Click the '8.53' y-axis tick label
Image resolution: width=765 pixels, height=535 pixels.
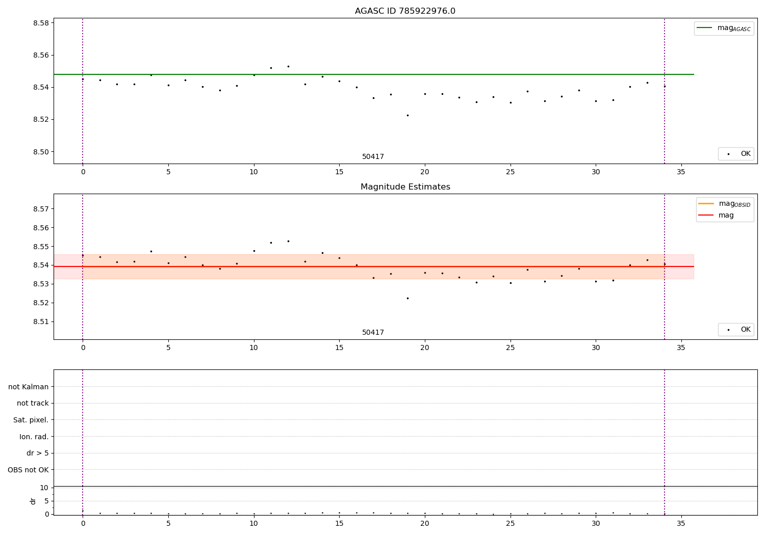(x=41, y=284)
